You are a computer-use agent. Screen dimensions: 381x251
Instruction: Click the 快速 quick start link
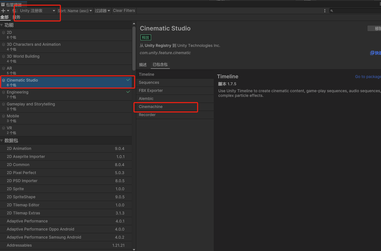[376, 53]
